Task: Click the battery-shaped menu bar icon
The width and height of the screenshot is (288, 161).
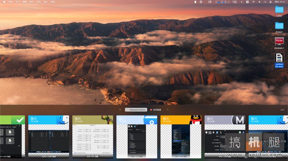Action: (x=210, y=2)
